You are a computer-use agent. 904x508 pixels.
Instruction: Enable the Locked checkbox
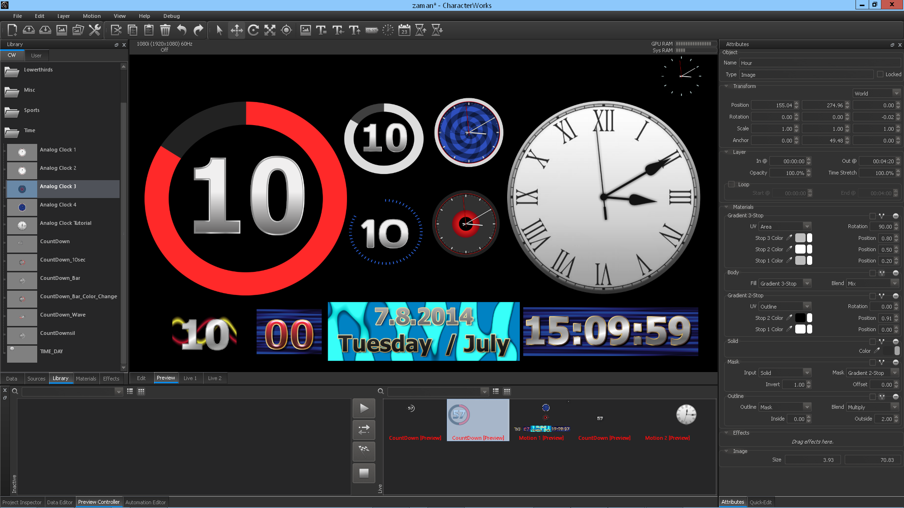(880, 74)
